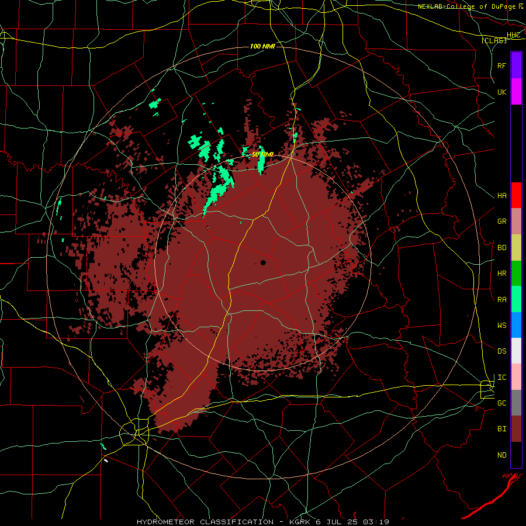Click the HA legend label
Screen dimensions: 526x526
coord(501,196)
